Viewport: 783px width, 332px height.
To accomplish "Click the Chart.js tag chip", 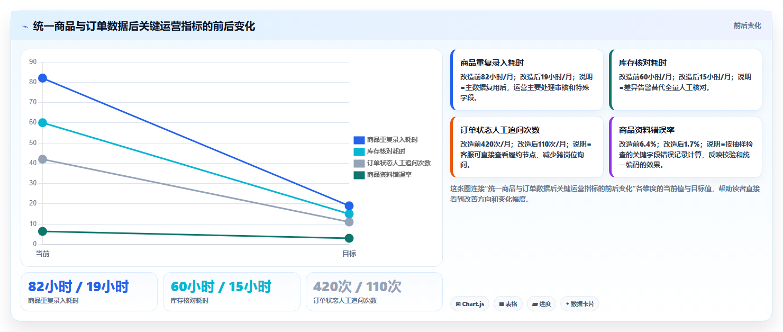I will pos(470,304).
